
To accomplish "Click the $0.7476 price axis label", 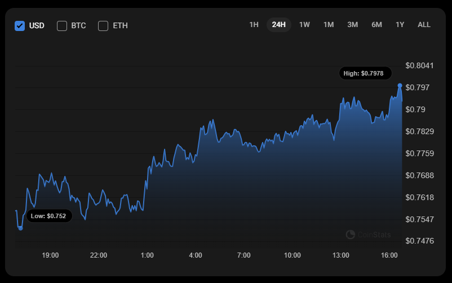I will [x=419, y=241].
